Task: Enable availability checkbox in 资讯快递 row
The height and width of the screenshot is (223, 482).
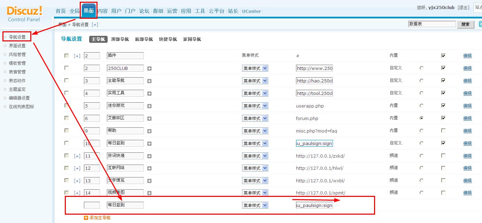Action: (443, 156)
